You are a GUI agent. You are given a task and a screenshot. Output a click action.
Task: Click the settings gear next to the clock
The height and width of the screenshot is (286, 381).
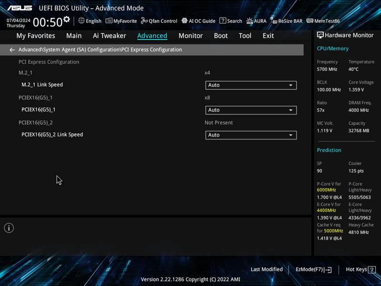point(67,20)
